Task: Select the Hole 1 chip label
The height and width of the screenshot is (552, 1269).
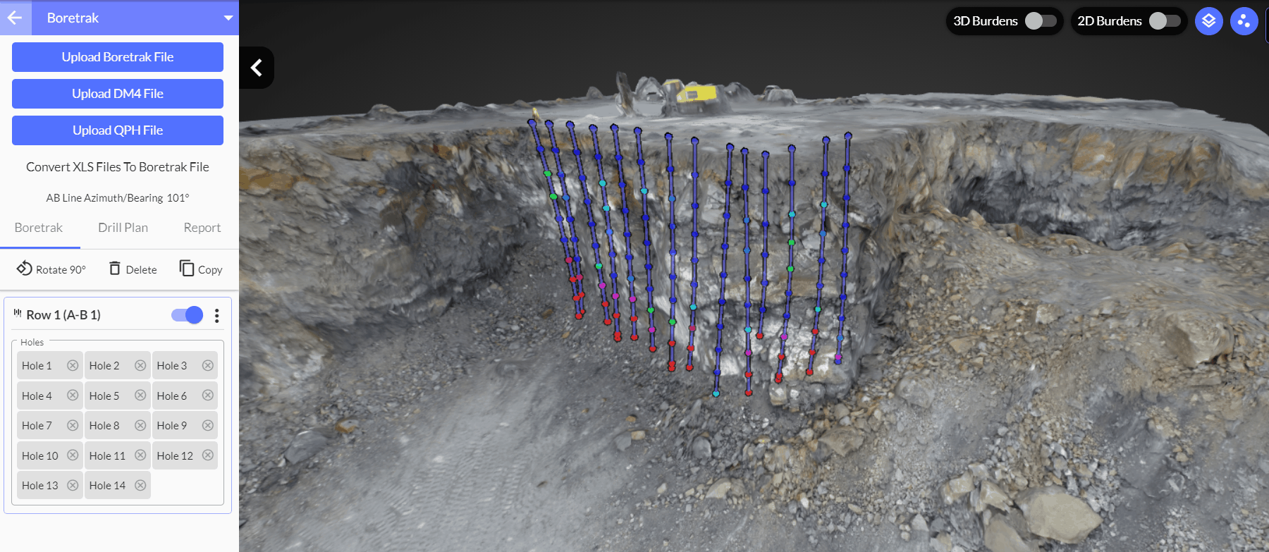Action: point(37,366)
